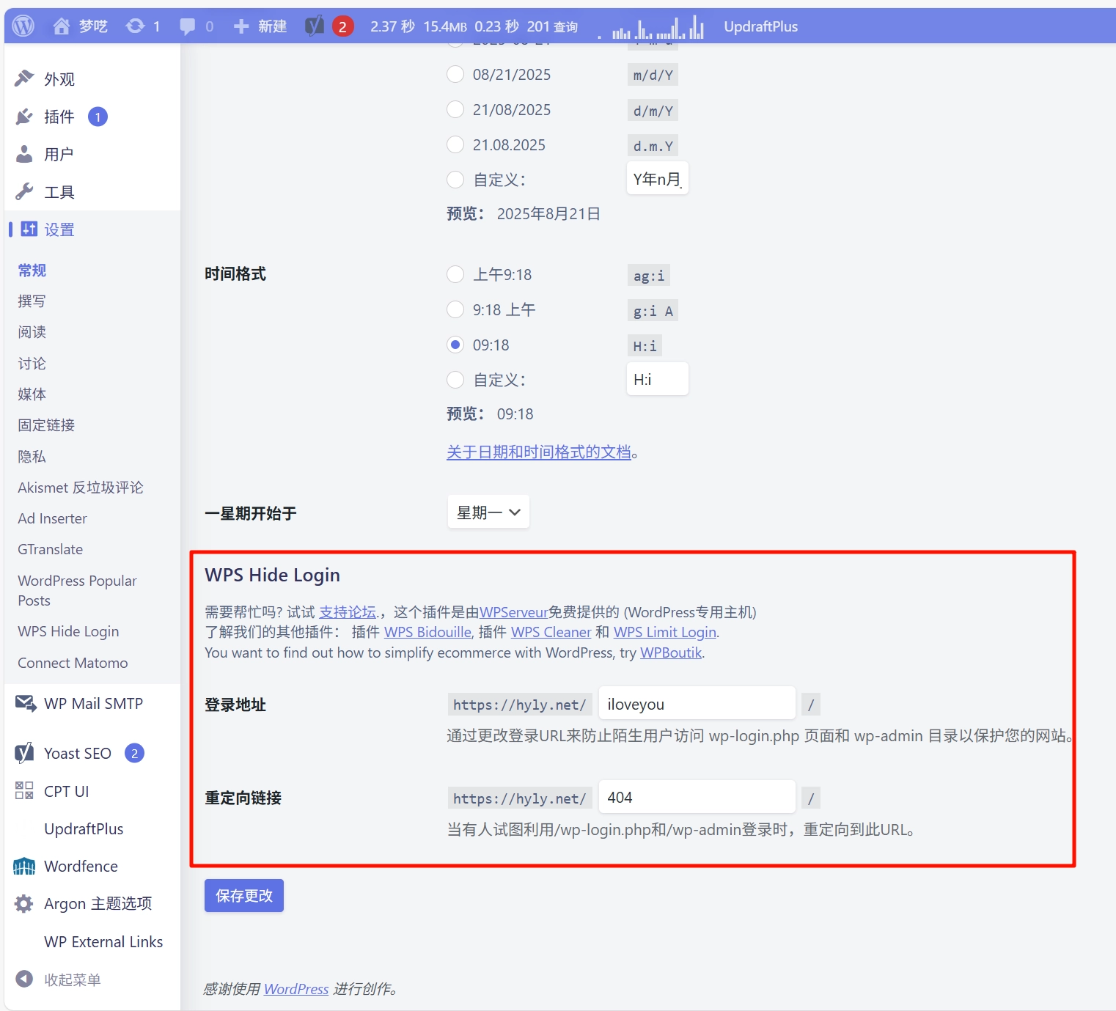Open UpdraftPlus in the admin bar
1116x1011 pixels.
click(x=760, y=26)
